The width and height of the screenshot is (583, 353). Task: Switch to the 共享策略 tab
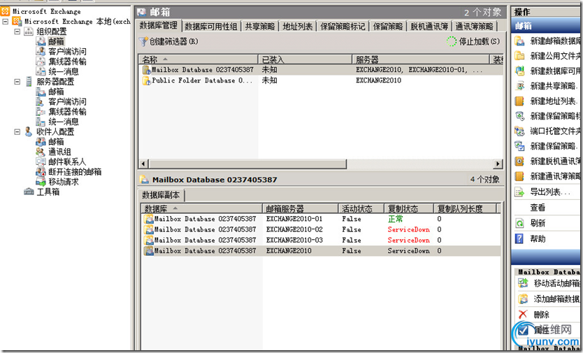[x=260, y=27]
